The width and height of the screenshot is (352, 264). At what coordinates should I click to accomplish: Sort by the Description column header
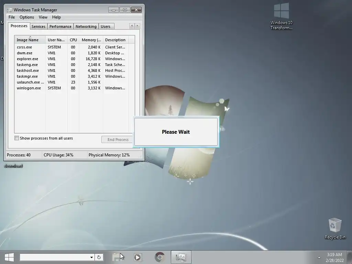(115, 40)
